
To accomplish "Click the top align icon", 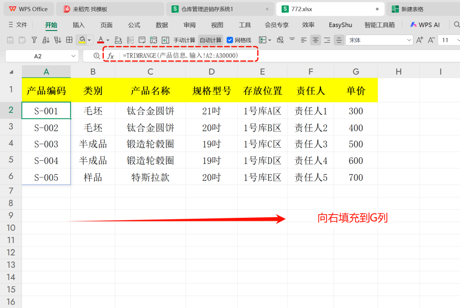I will pyautogui.click(x=292, y=40).
